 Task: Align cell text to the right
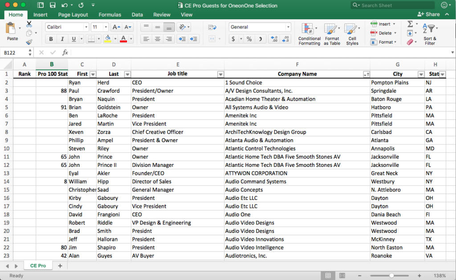point(169,39)
